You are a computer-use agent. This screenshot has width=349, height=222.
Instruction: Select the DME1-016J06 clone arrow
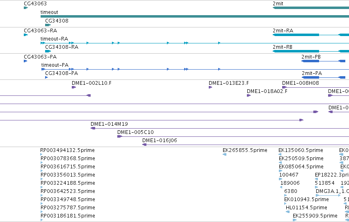(144, 145)
